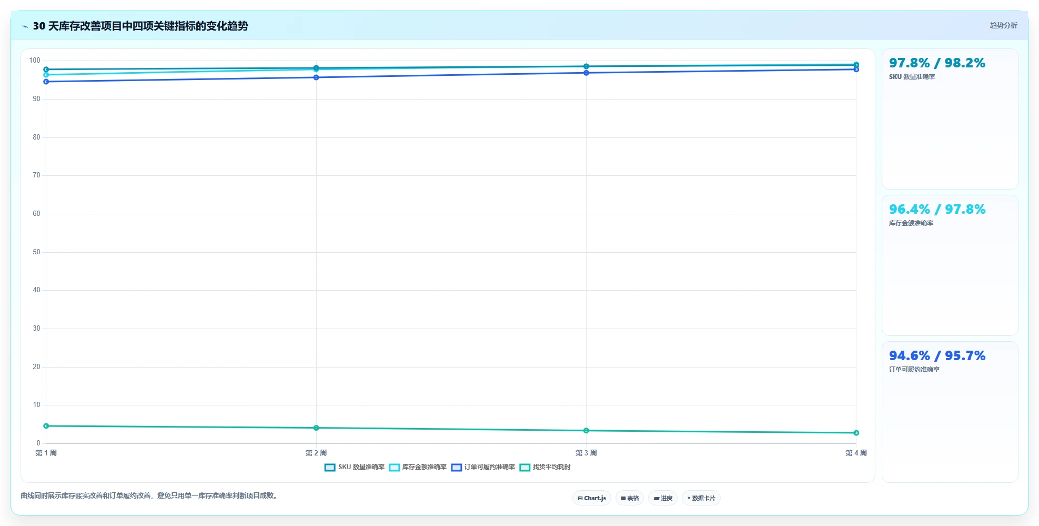
Task: Toggle the 找货平均耗时 legend series
Action: (545, 467)
